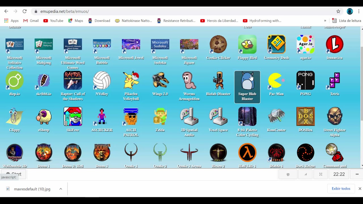Select Dark Reign icon

tap(305, 153)
